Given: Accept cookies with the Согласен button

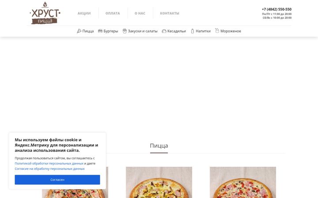Looking at the screenshot, I should [57, 180].
